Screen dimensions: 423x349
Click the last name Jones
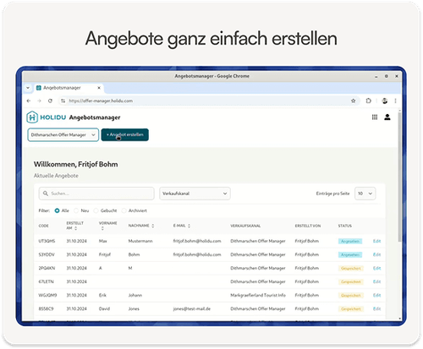click(x=134, y=308)
